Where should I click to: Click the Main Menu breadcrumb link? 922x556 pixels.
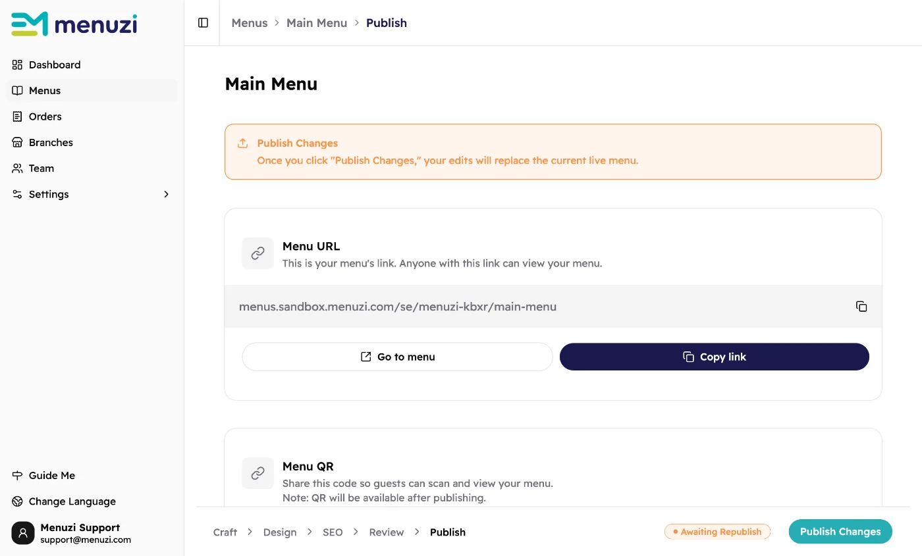pos(317,23)
